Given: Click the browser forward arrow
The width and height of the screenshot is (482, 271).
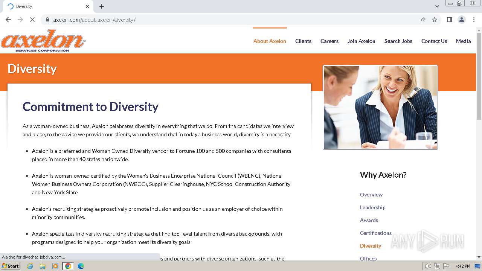Looking at the screenshot, I should (x=20, y=20).
